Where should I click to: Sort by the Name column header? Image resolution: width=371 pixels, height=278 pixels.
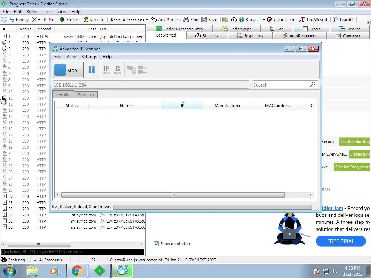pos(126,105)
